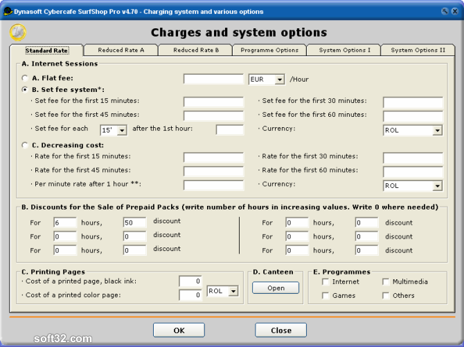The height and width of the screenshot is (347, 464).
Task: Click the hours field containing 6
Action: 65,223
